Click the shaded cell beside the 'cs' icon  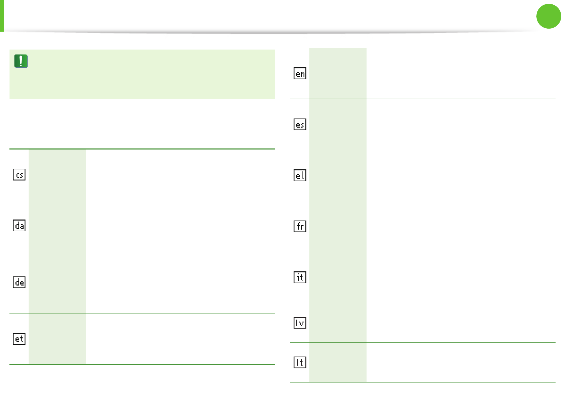(57, 175)
